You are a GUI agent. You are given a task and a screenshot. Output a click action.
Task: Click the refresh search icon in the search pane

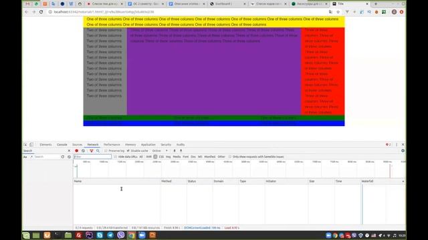tap(62, 157)
